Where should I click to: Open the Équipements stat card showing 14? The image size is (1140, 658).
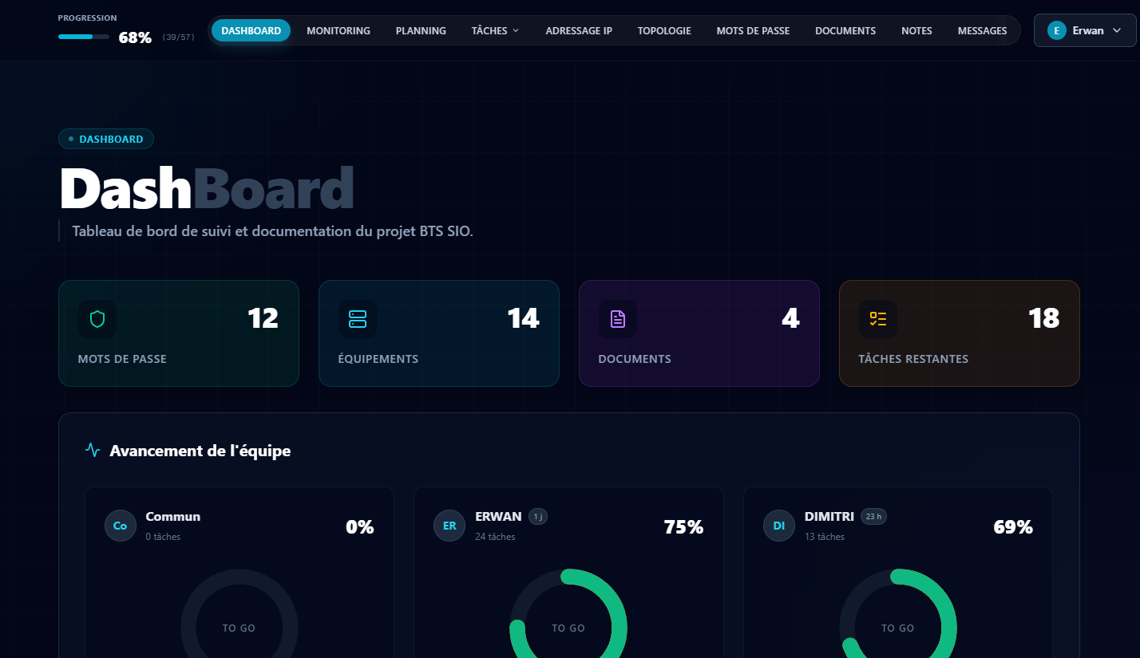point(439,333)
